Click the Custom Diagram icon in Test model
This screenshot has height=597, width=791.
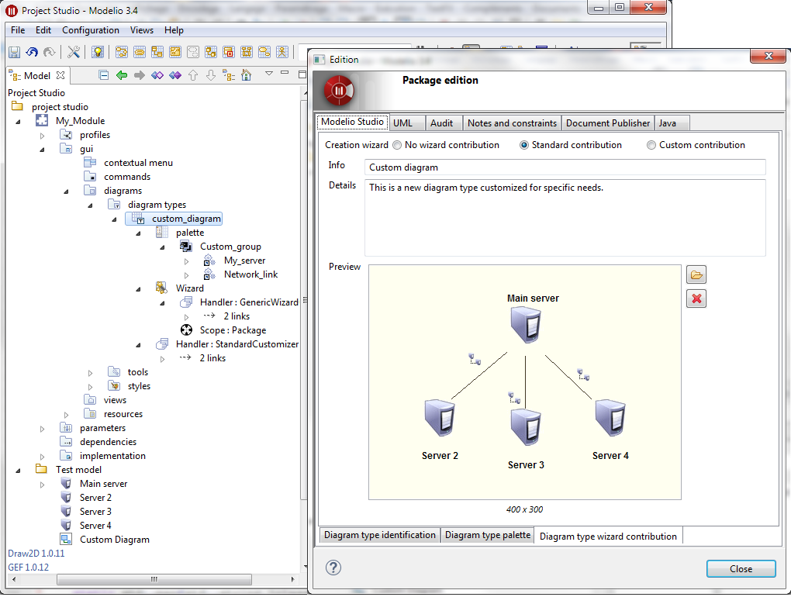point(66,539)
